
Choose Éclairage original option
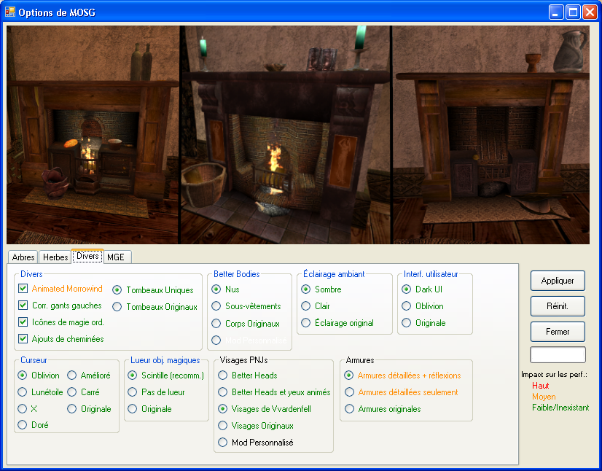pos(305,323)
